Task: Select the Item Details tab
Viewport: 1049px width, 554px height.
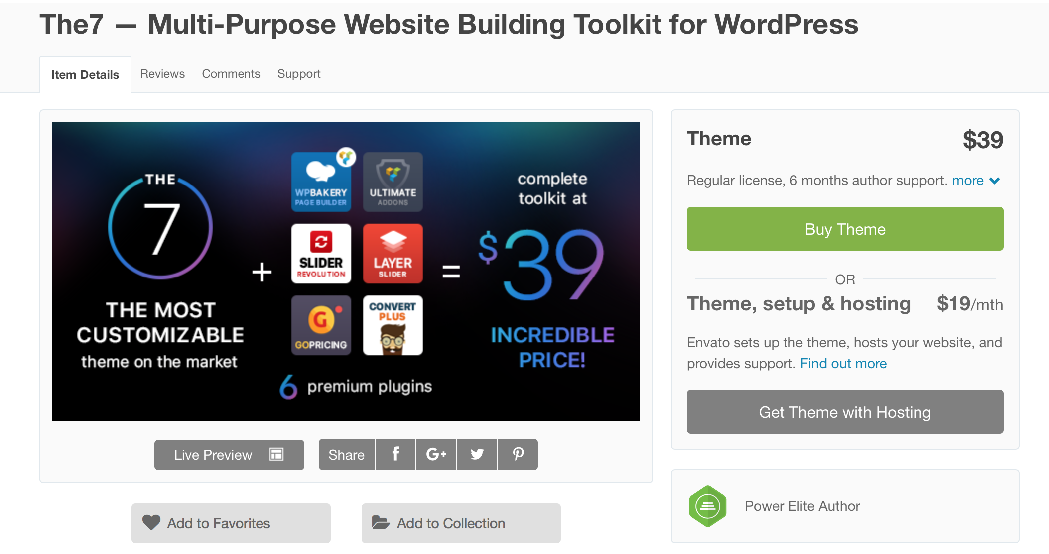Action: (85, 75)
